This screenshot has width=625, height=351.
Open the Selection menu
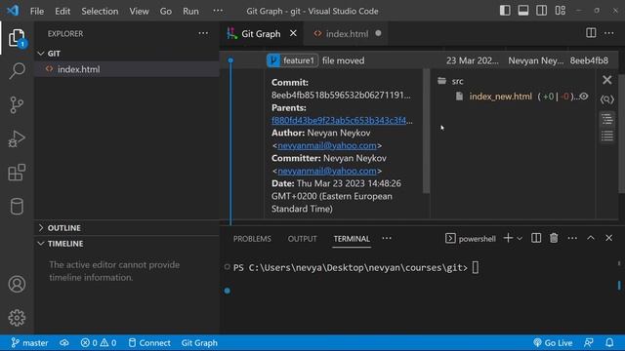(100, 11)
